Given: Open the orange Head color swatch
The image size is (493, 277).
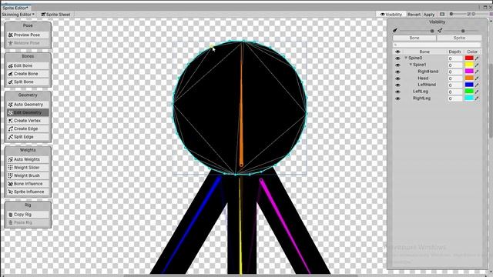Looking at the screenshot, I should tap(469, 78).
